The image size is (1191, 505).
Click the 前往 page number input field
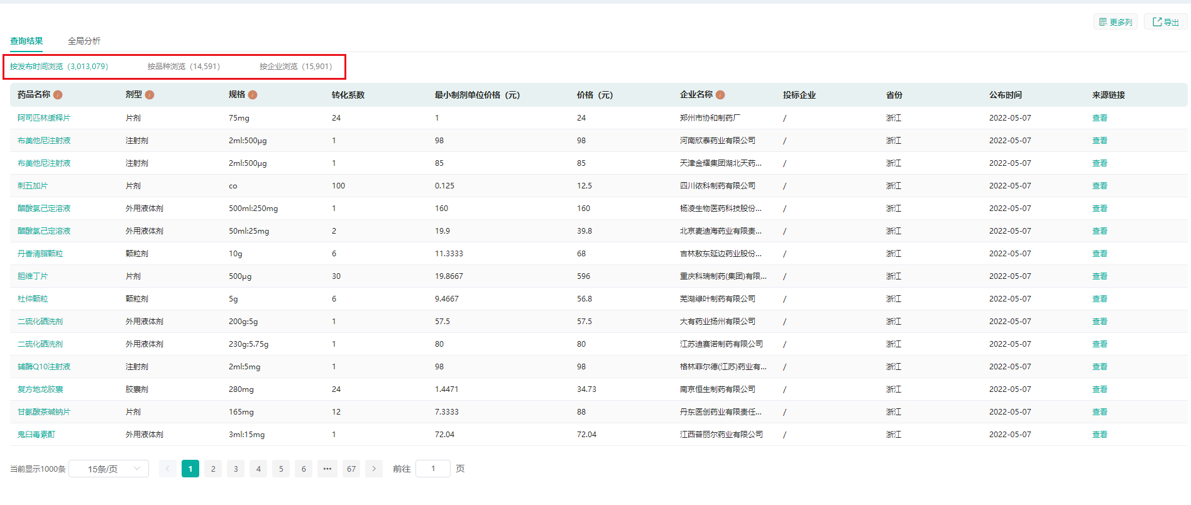point(433,469)
